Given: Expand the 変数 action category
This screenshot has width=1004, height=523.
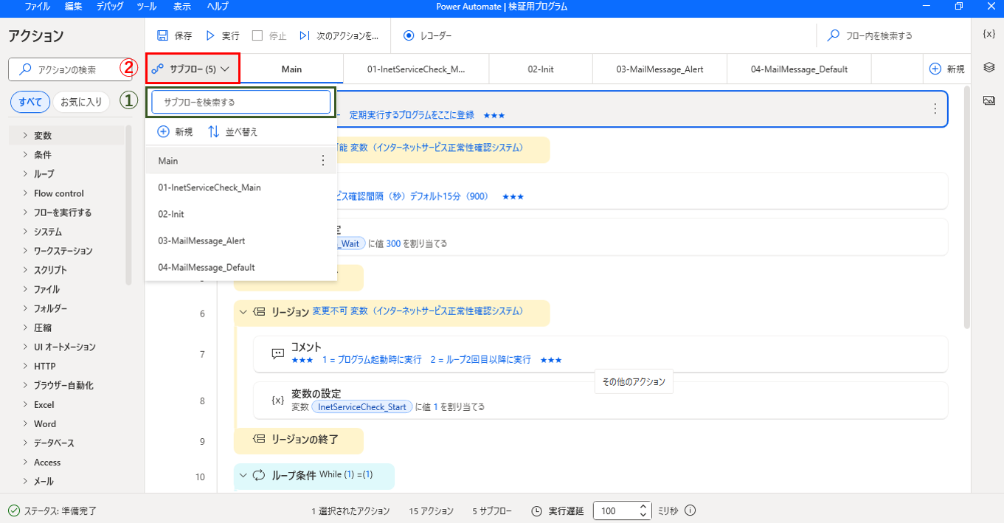Looking at the screenshot, I should 24,135.
